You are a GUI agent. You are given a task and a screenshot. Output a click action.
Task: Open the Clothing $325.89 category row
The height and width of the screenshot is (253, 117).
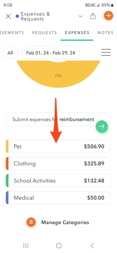point(58,164)
